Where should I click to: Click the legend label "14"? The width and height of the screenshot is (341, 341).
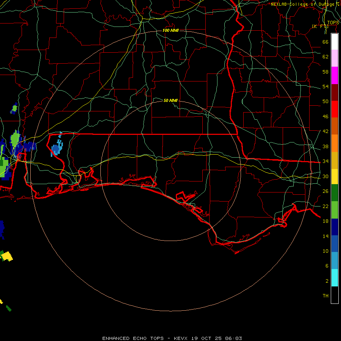[x=325, y=236]
